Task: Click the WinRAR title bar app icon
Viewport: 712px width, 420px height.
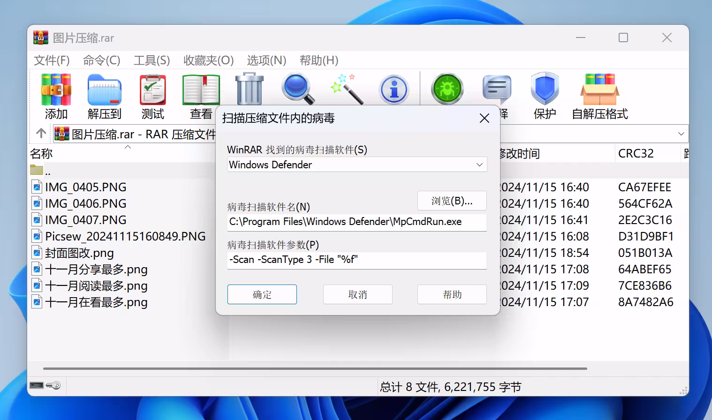Action: [41, 37]
